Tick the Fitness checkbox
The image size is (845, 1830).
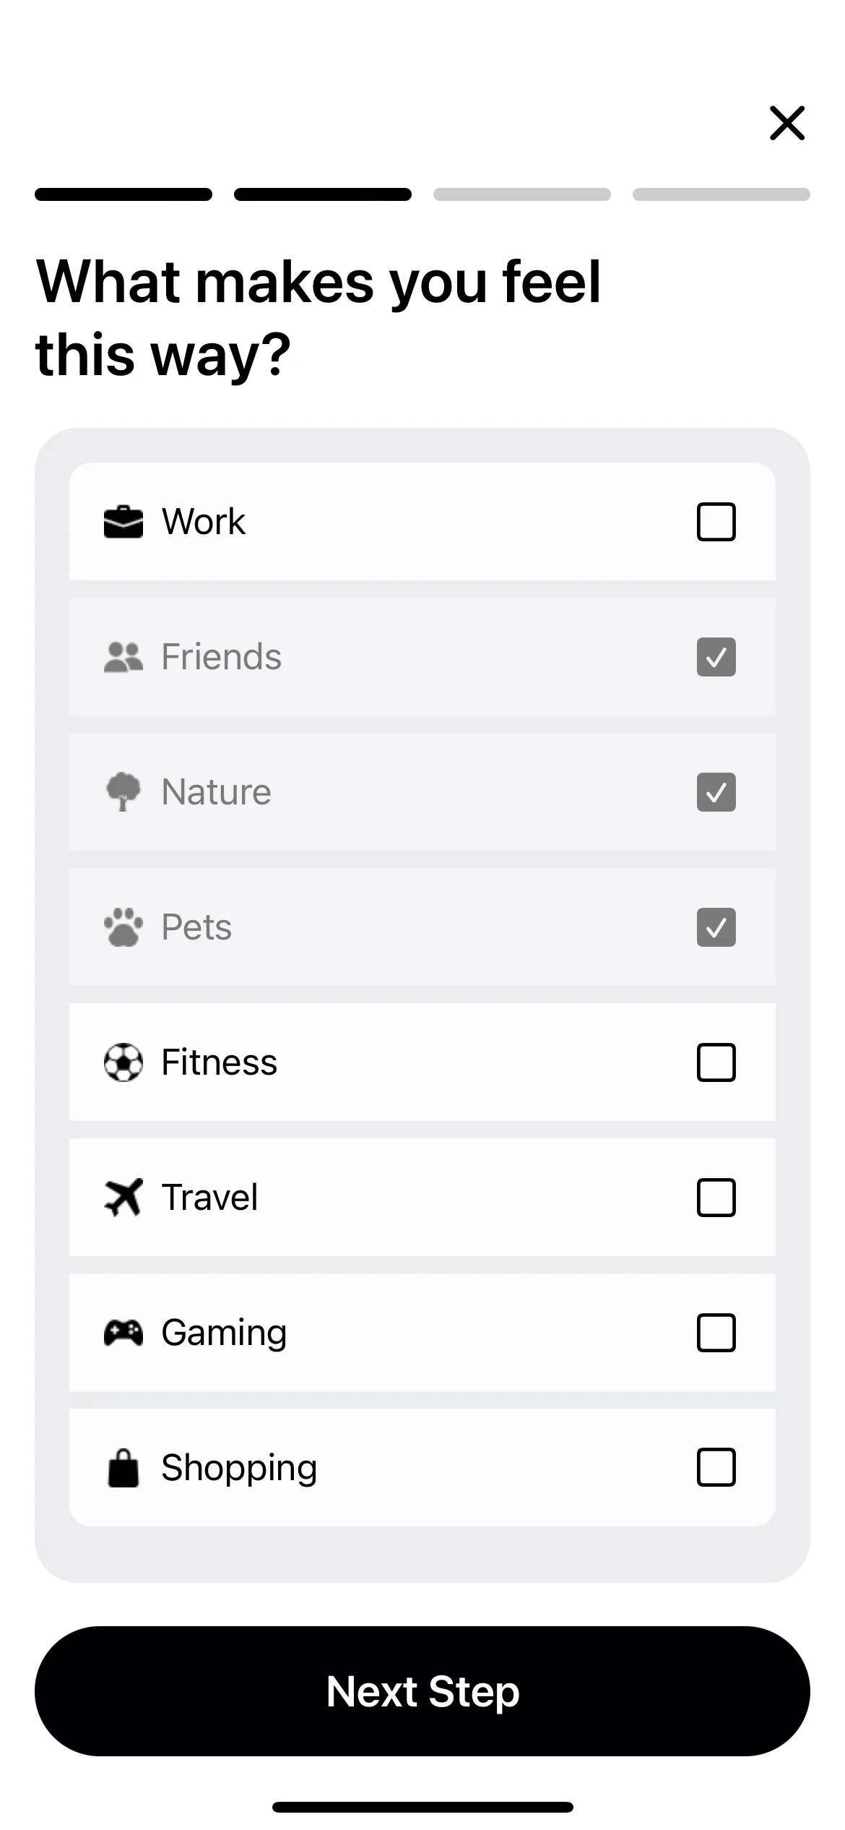[716, 1062]
